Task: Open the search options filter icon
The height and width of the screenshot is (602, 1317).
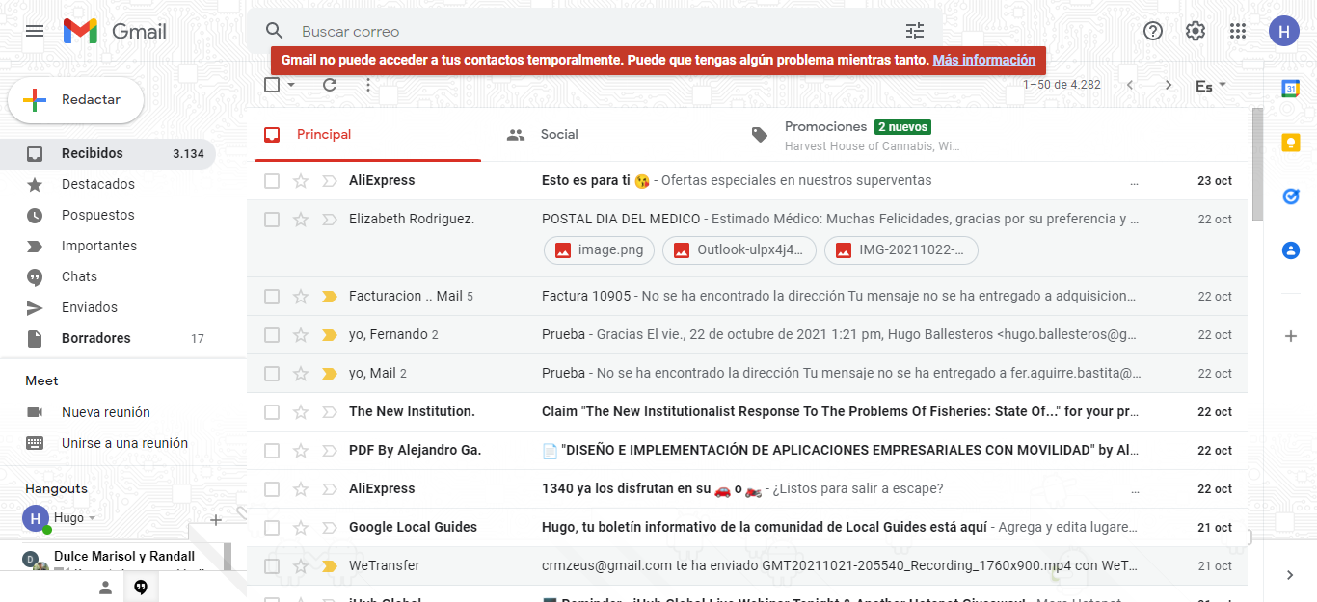Action: tap(915, 31)
